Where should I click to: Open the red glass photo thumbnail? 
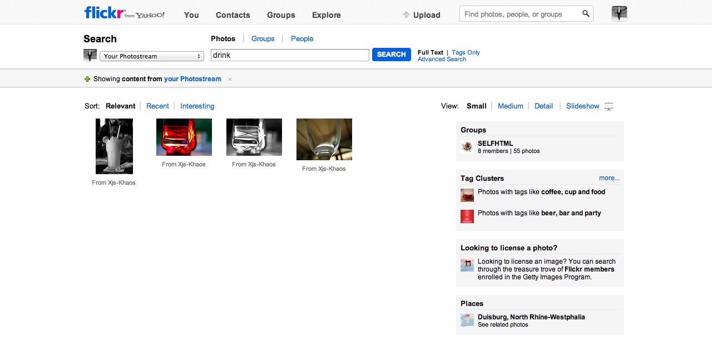184,137
